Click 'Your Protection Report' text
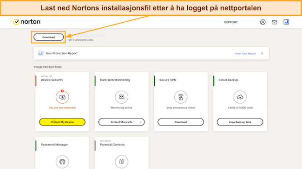This screenshot has width=302, height=169. click(61, 53)
